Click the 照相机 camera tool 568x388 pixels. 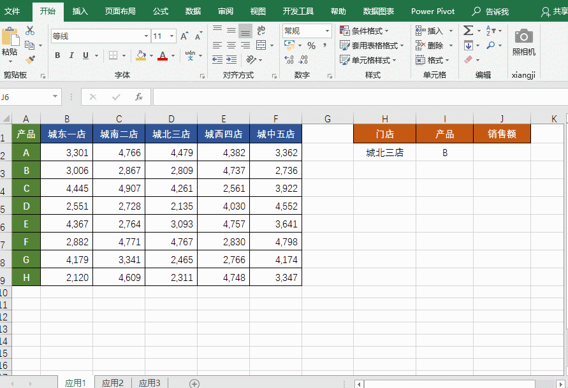click(x=523, y=42)
